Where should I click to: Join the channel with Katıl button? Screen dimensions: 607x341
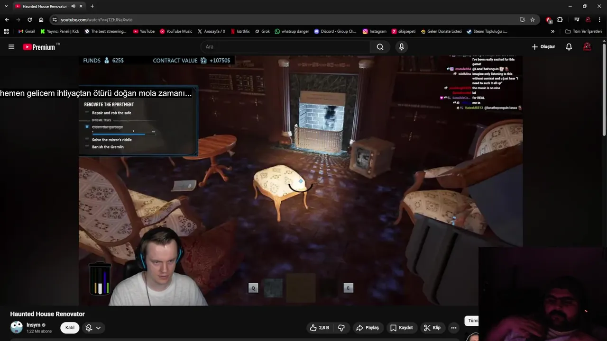[70, 328]
